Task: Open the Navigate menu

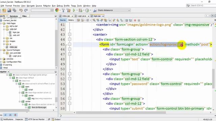Action: tap(31, 6)
